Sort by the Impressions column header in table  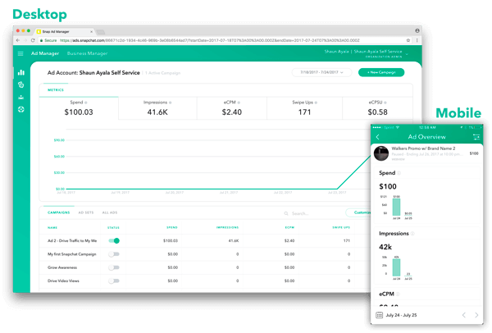click(x=227, y=227)
